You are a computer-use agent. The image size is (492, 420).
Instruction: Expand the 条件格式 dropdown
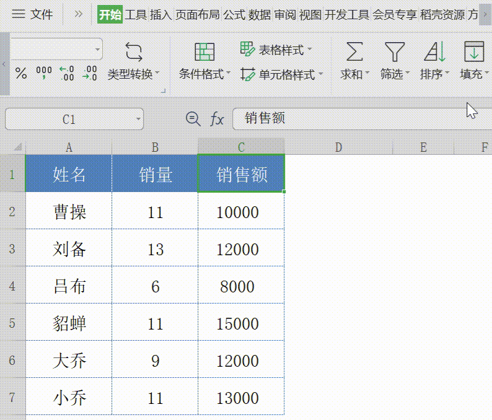pyautogui.click(x=228, y=73)
